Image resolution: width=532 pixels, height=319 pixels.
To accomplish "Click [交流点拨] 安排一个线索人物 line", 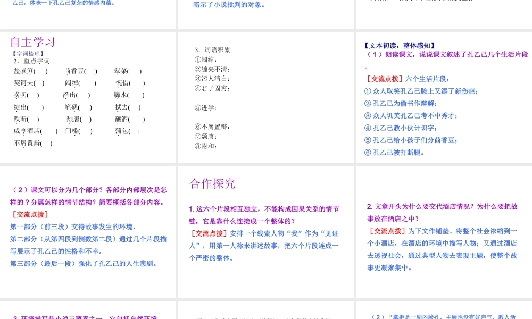I will pyautogui.click(x=264, y=246).
